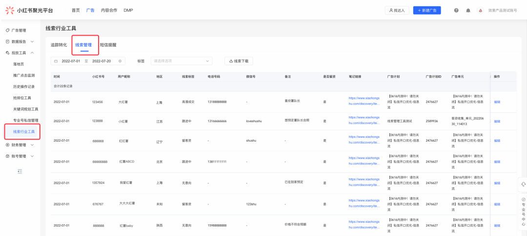This screenshot has width=527, height=236.
Task: Open the note link in 小红薯 row
Action: [365, 121]
